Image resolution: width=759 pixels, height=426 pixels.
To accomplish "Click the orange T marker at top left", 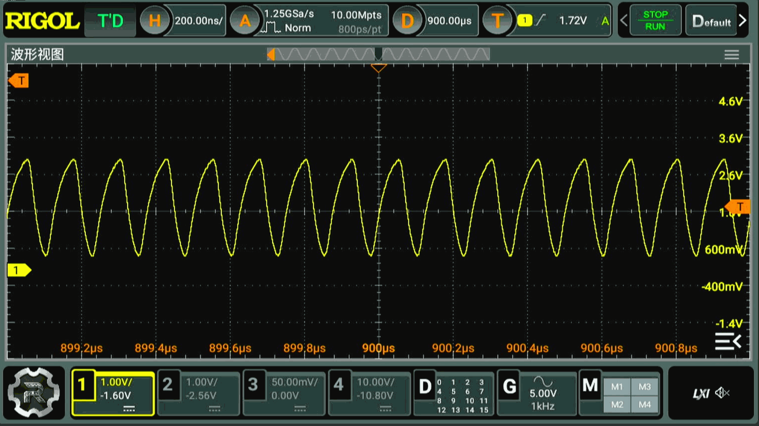I will coord(19,81).
